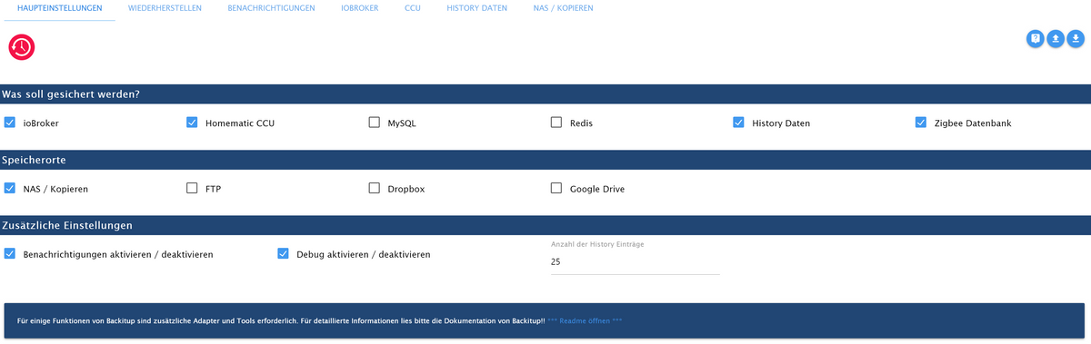Open the Readme öffnen link
The image size is (1091, 344).
point(585,321)
